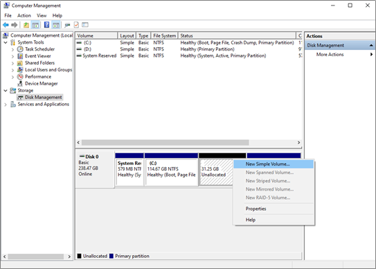The width and height of the screenshot is (376, 269).
Task: Click the Storage icon in the tree
Action: [x=12, y=90]
